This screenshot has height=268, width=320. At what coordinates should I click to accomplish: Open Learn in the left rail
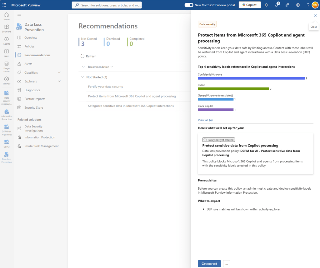[7, 53]
